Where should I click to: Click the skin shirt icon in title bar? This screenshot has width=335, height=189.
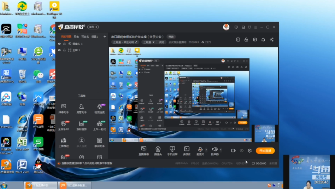249,27
